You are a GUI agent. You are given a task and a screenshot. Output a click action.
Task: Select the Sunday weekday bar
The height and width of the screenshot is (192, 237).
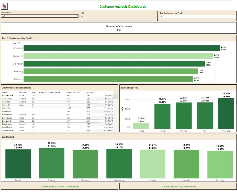coord(153,164)
